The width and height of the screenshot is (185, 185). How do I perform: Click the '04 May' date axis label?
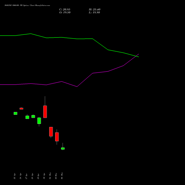[x=50, y=176]
